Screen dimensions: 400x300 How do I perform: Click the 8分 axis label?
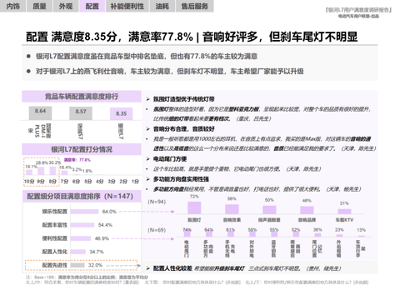pyautogui.click(x=52, y=182)
